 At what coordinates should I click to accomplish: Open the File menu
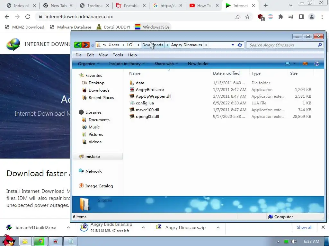point(78,55)
